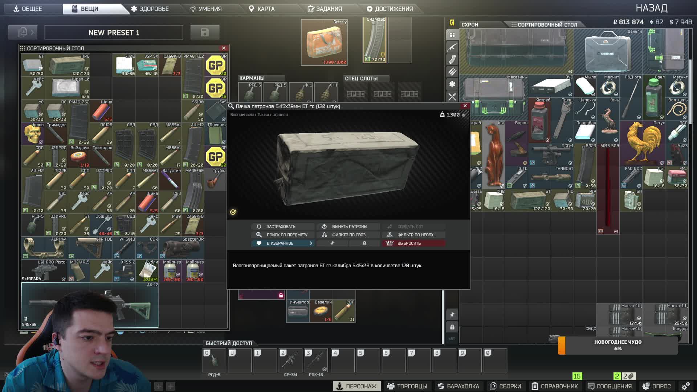Select the СХРОН stash tab

pyautogui.click(x=469, y=25)
